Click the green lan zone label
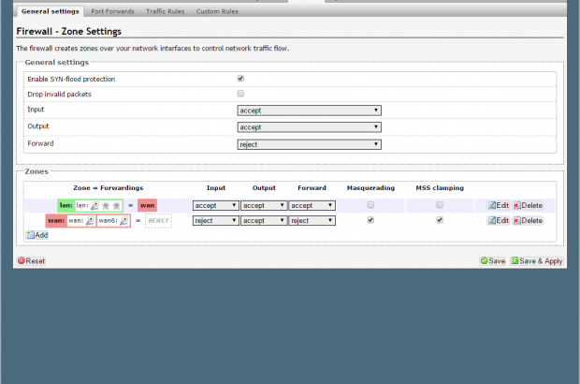580x384 pixels. click(x=65, y=205)
